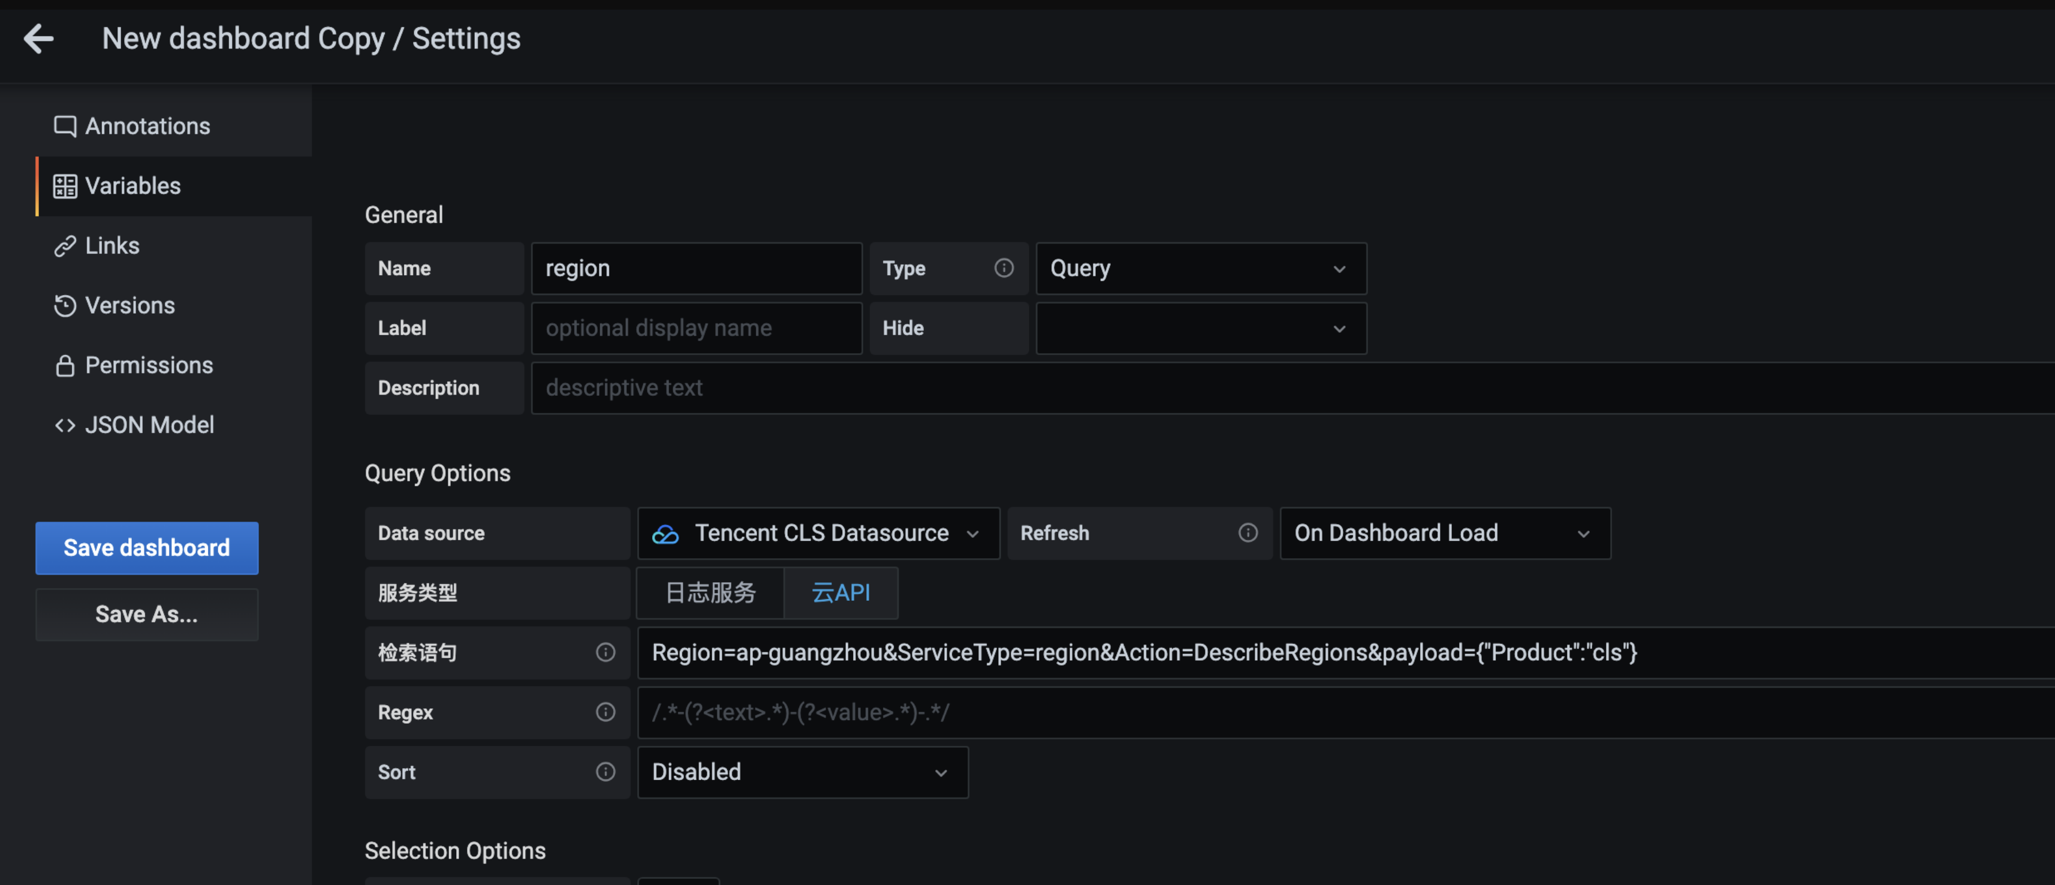Go back using the arrow icon
This screenshot has width=2055, height=885.
38,38
